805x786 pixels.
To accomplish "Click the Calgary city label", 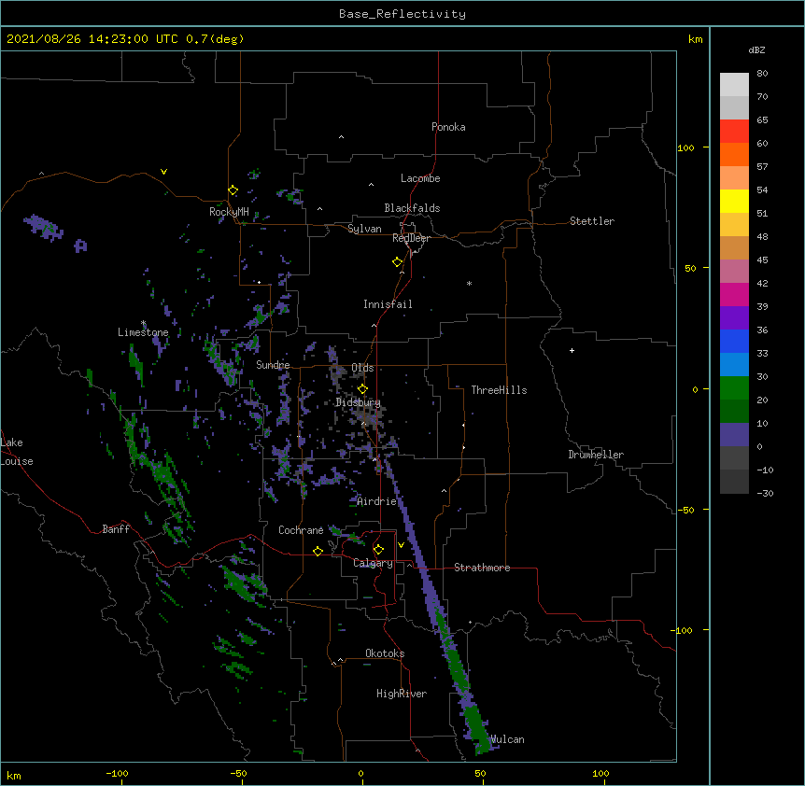I will (373, 563).
